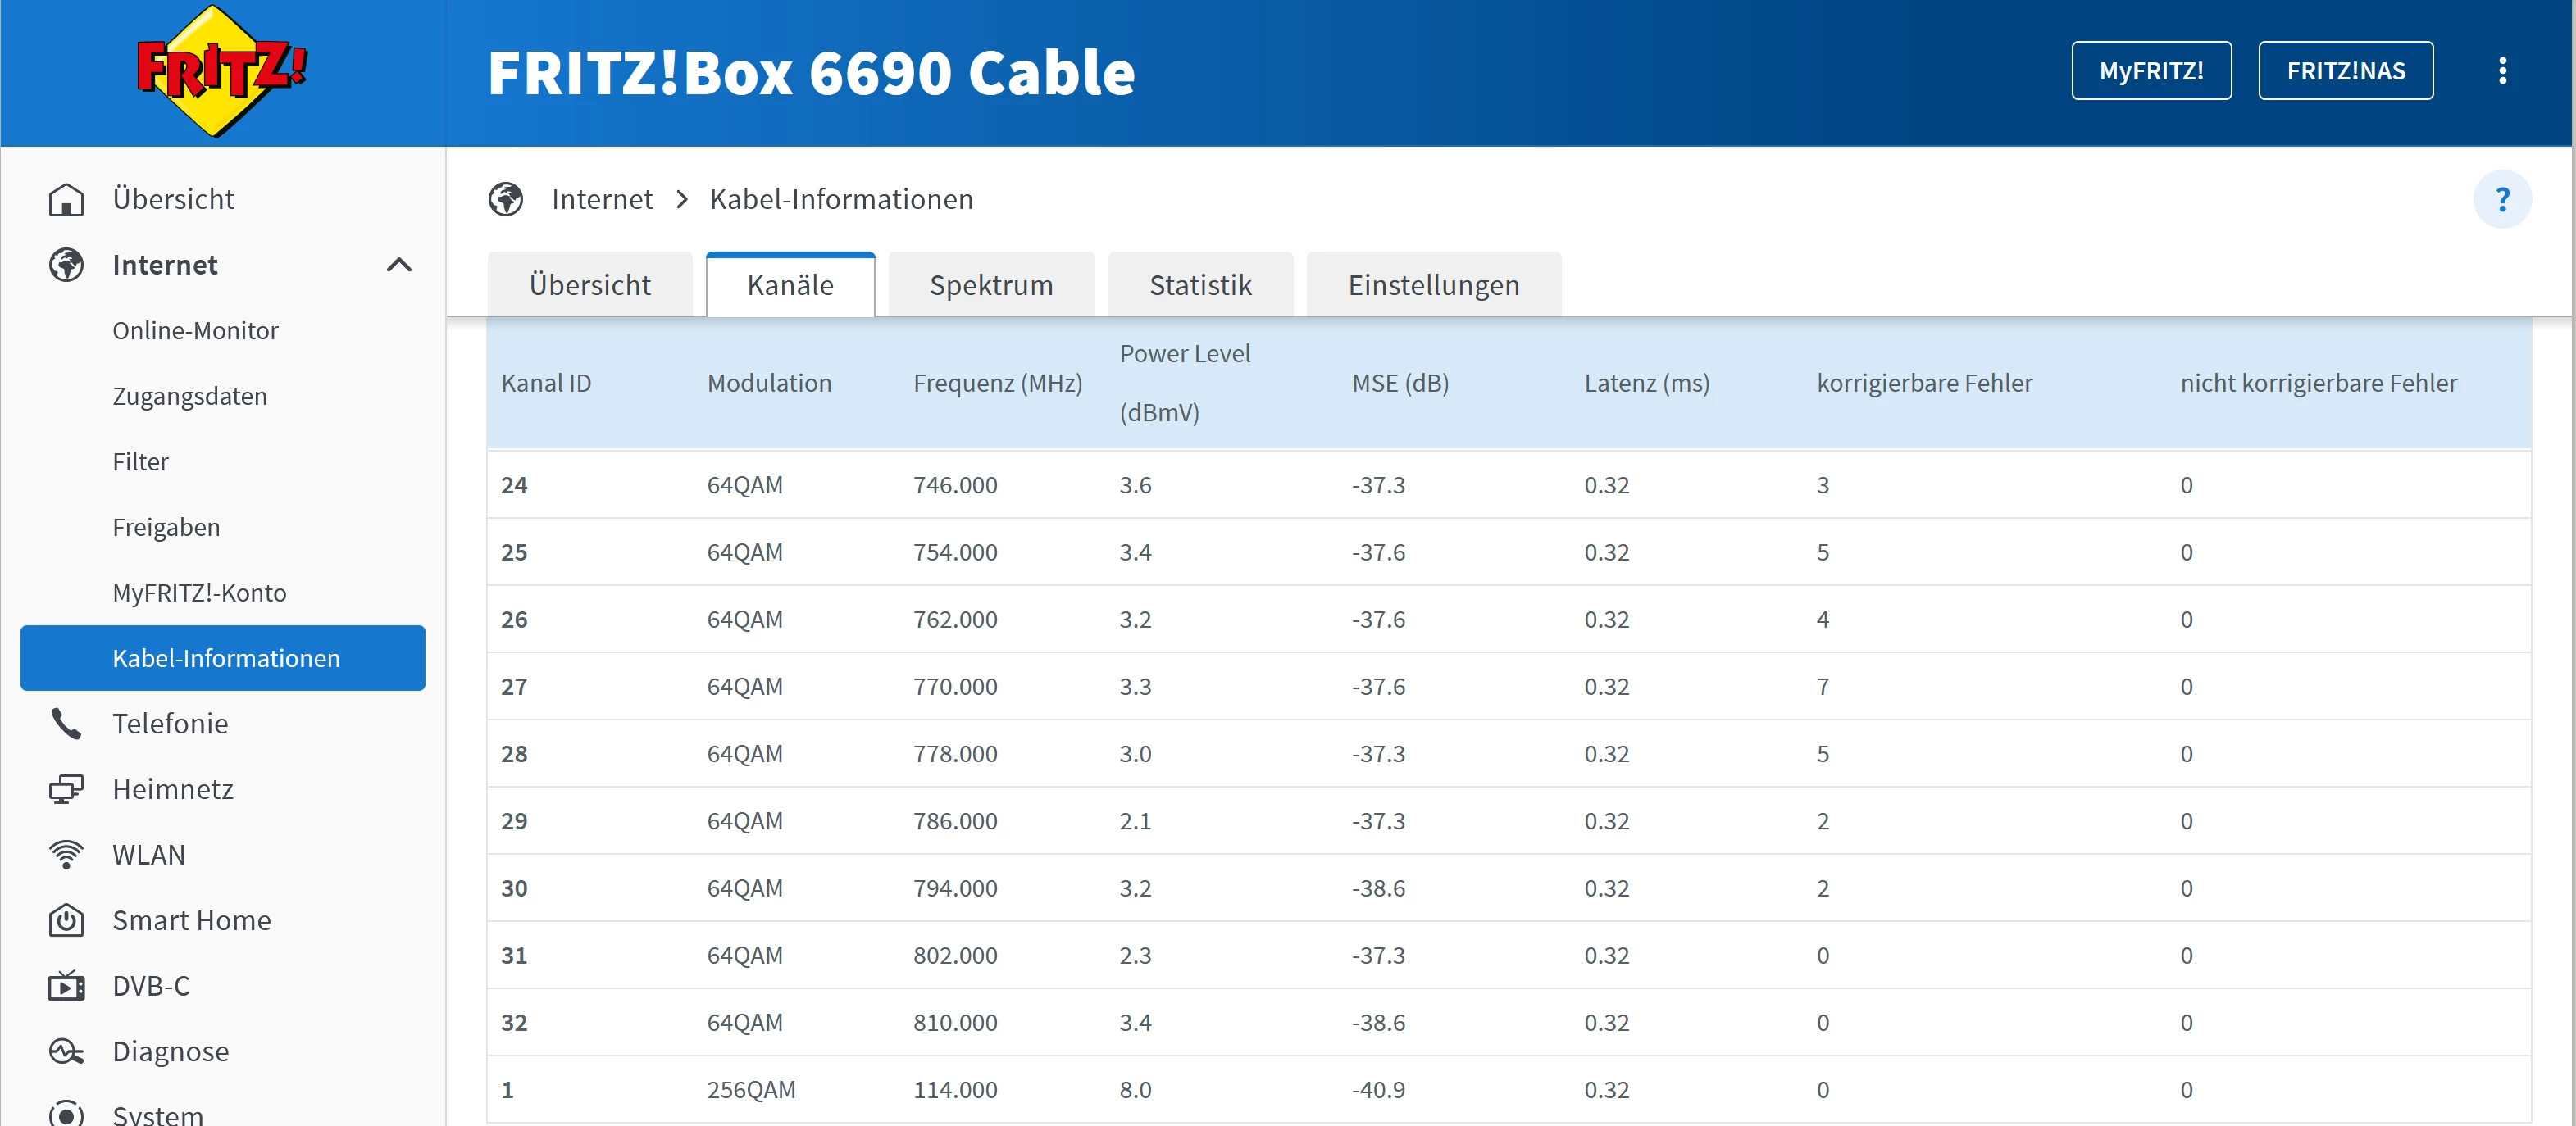Click the Diagnose heartbeat icon

[66, 1052]
